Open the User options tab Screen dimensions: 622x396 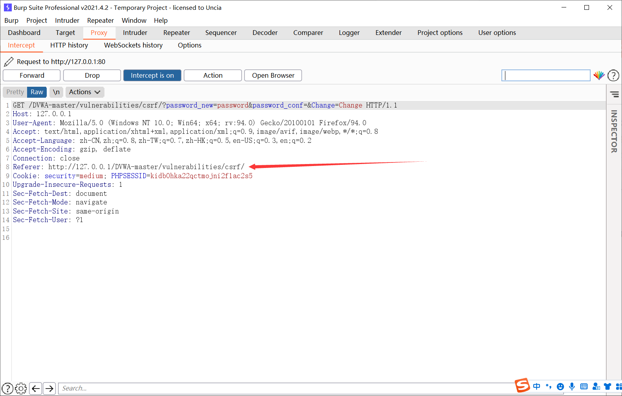pos(497,33)
